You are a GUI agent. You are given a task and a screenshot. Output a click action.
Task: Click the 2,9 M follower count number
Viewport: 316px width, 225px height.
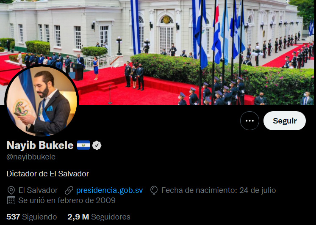[78, 217]
